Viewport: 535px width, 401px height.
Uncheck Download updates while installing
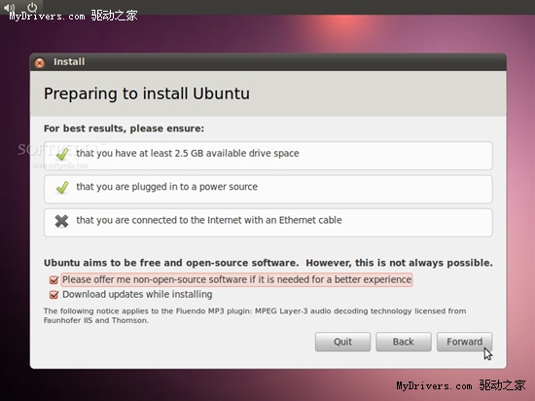tap(53, 295)
